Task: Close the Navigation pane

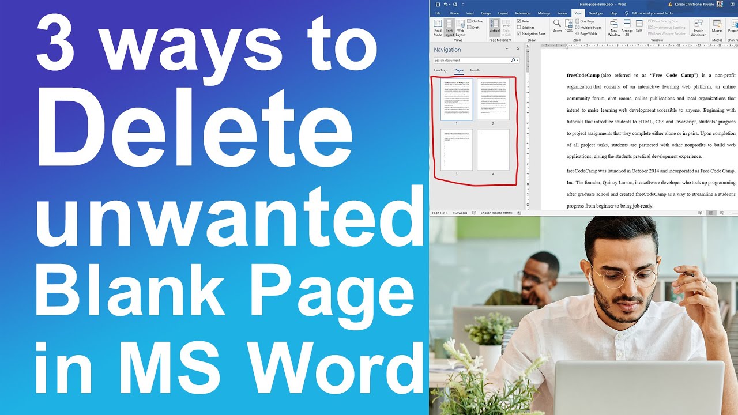Action: click(x=518, y=49)
